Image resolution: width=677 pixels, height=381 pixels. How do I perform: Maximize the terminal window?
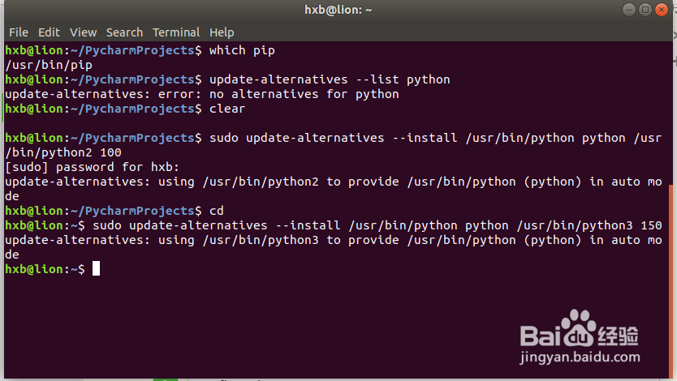(x=645, y=10)
